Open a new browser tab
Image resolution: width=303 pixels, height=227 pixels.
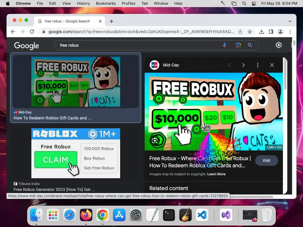(x=112, y=21)
